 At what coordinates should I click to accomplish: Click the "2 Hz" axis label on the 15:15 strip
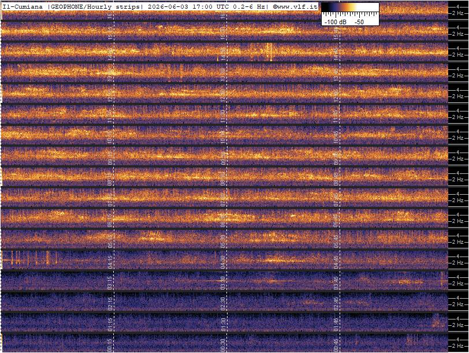click(457, 34)
